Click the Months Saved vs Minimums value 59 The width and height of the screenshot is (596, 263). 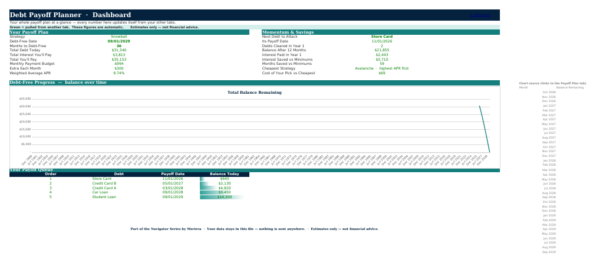coord(382,64)
